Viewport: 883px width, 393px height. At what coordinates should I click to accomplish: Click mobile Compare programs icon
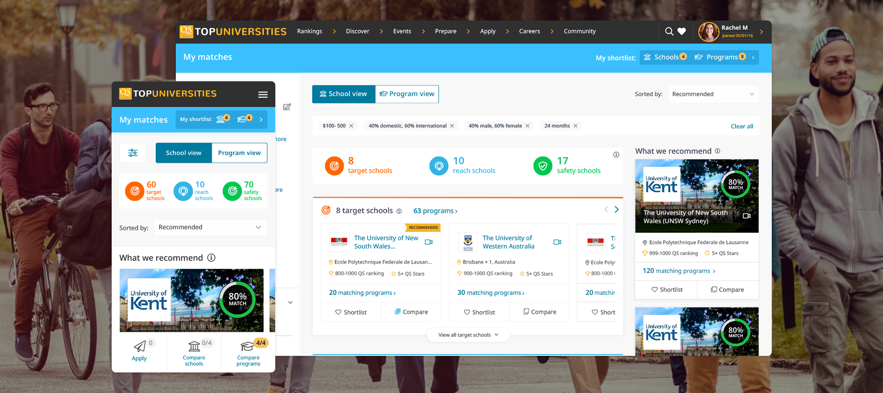(x=247, y=346)
